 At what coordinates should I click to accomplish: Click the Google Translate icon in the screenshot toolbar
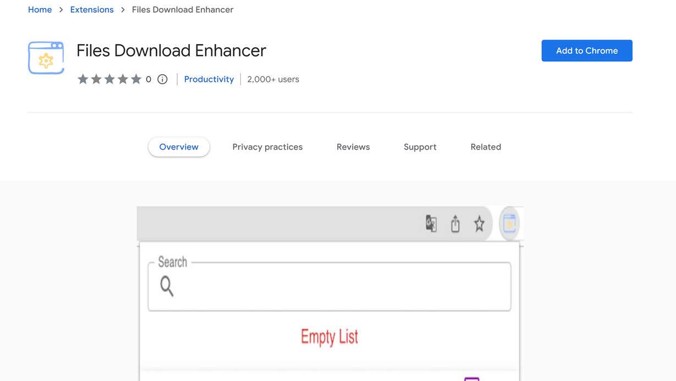(x=431, y=224)
